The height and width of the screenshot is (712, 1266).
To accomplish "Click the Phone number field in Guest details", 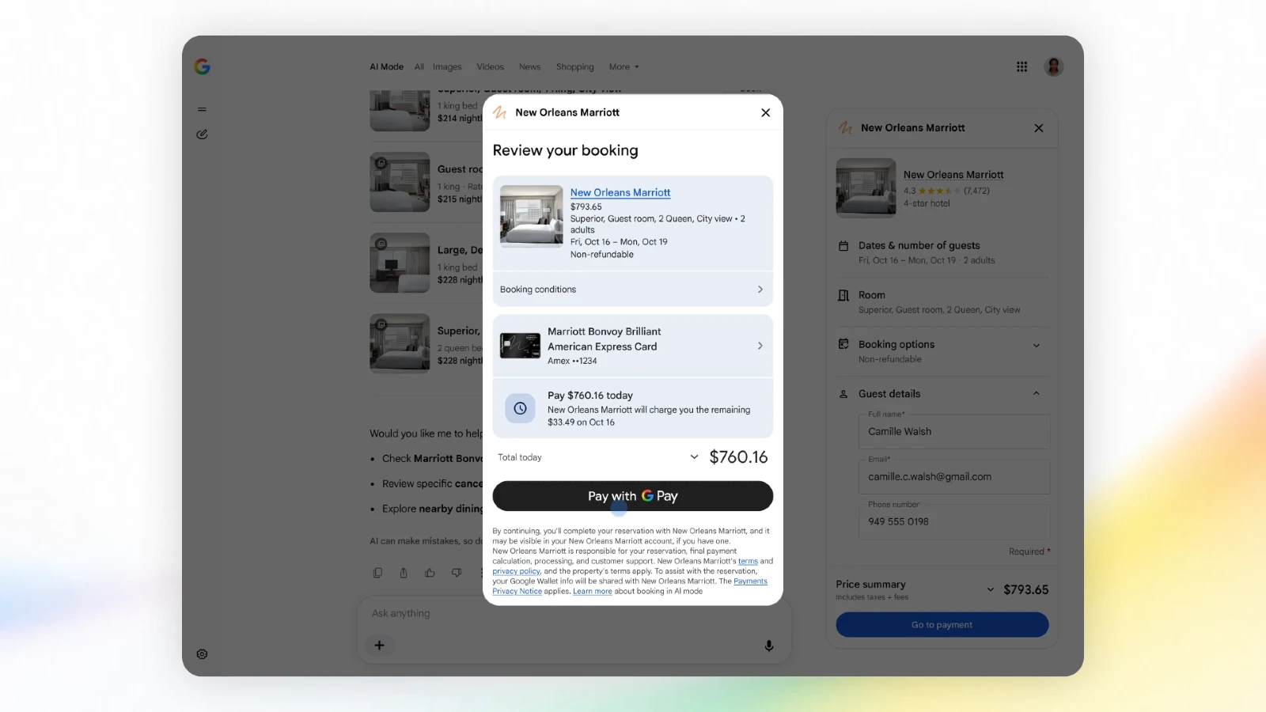I will click(x=954, y=522).
